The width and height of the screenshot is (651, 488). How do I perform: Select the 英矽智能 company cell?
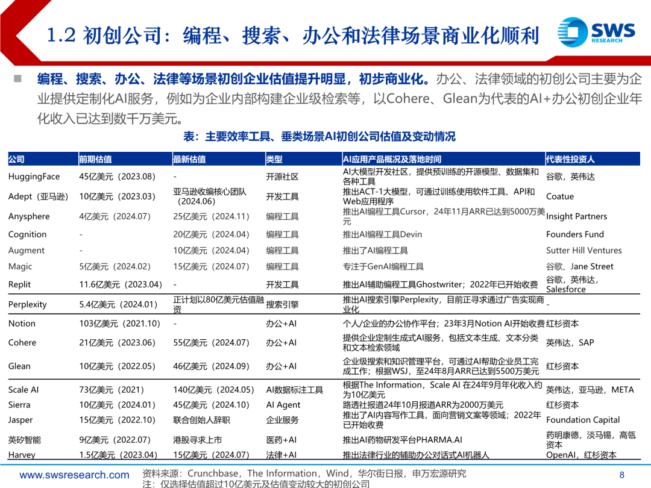[x=25, y=440]
